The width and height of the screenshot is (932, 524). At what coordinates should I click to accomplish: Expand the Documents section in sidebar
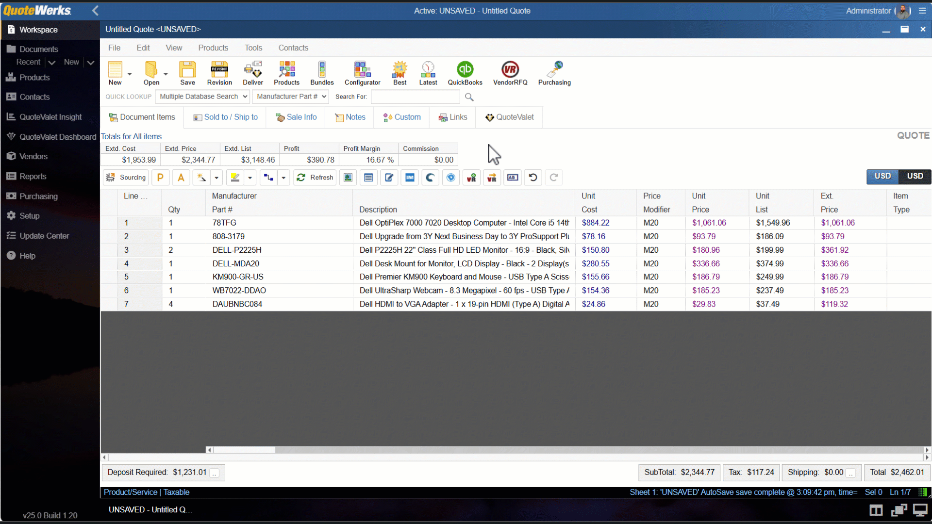(38, 49)
